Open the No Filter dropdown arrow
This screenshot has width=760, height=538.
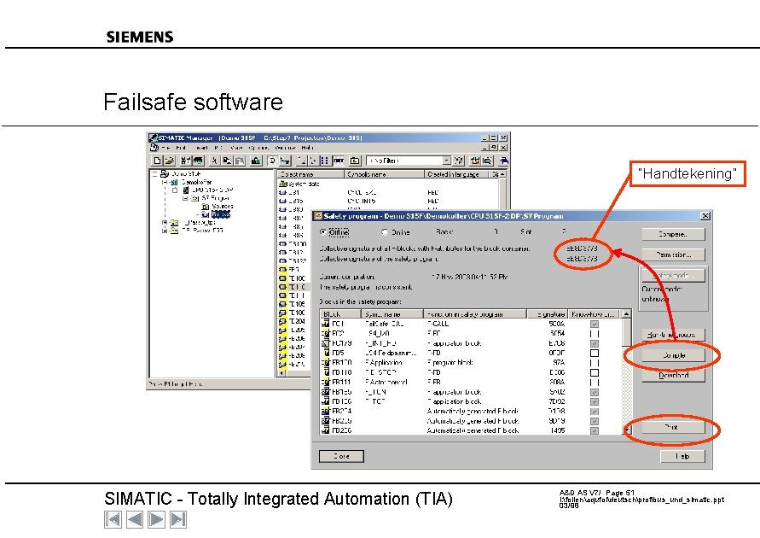pos(446,161)
